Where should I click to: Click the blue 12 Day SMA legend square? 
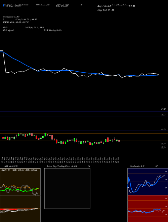click(x=3, y=5)
